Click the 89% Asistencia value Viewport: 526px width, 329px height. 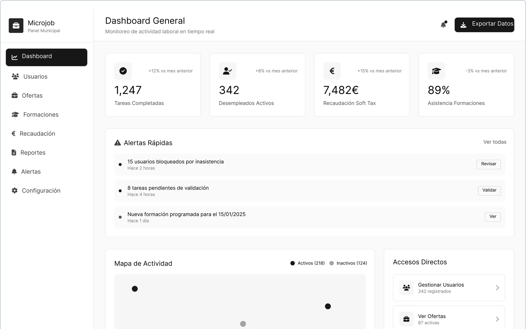439,90
